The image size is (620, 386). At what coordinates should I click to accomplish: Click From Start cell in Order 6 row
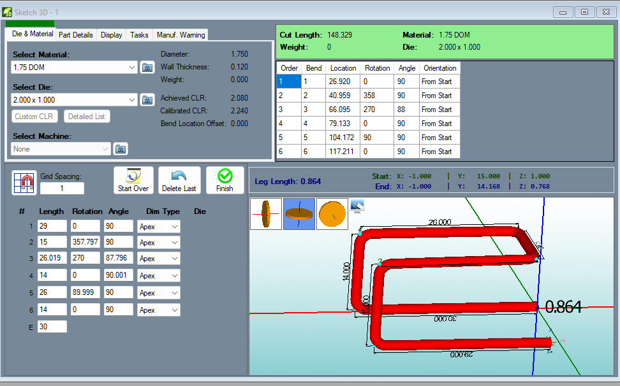[439, 152]
